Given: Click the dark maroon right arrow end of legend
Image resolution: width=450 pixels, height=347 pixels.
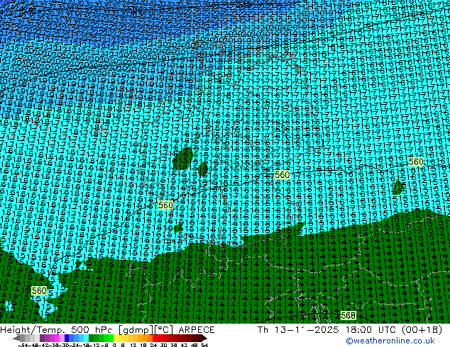Looking at the screenshot, I should [204, 338].
